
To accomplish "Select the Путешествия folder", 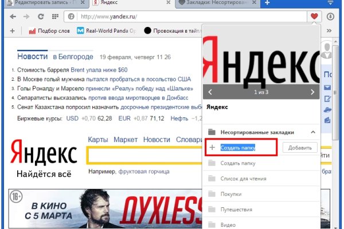I will [x=236, y=210].
